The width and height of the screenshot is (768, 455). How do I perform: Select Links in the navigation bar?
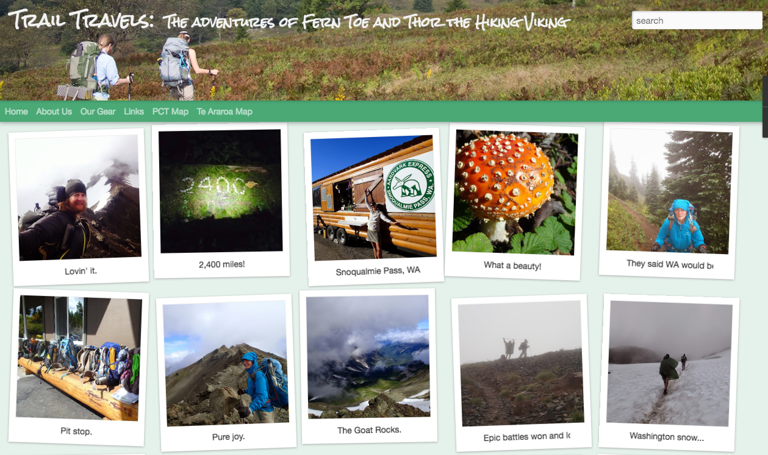tap(134, 111)
